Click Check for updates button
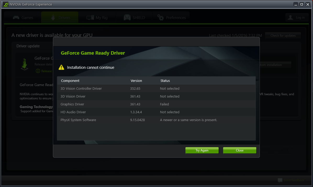This screenshot has height=187, width=313. (283, 36)
